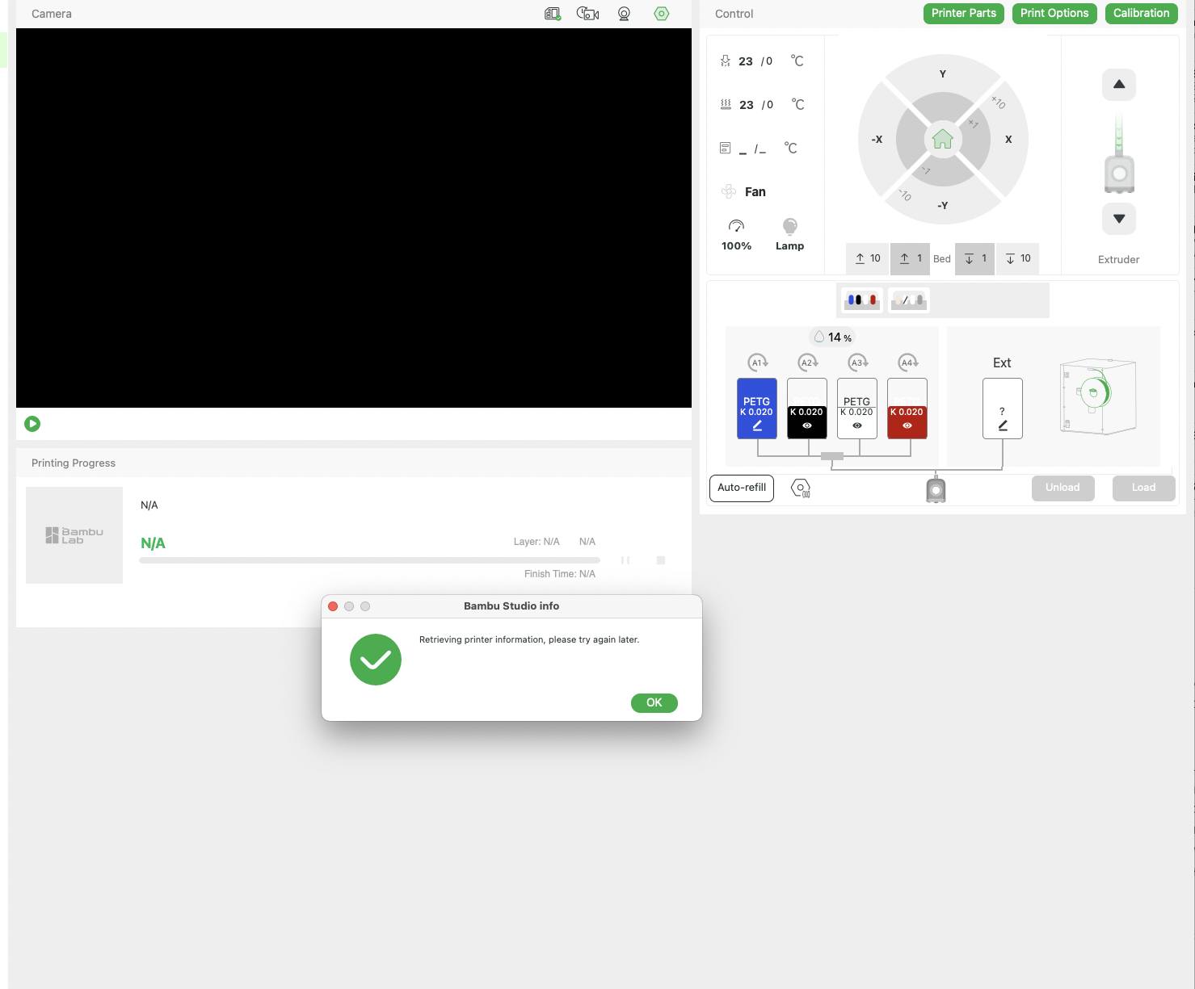1195x989 pixels.
Task: Click the "Layer: N/A" text
Action: pyautogui.click(x=536, y=542)
